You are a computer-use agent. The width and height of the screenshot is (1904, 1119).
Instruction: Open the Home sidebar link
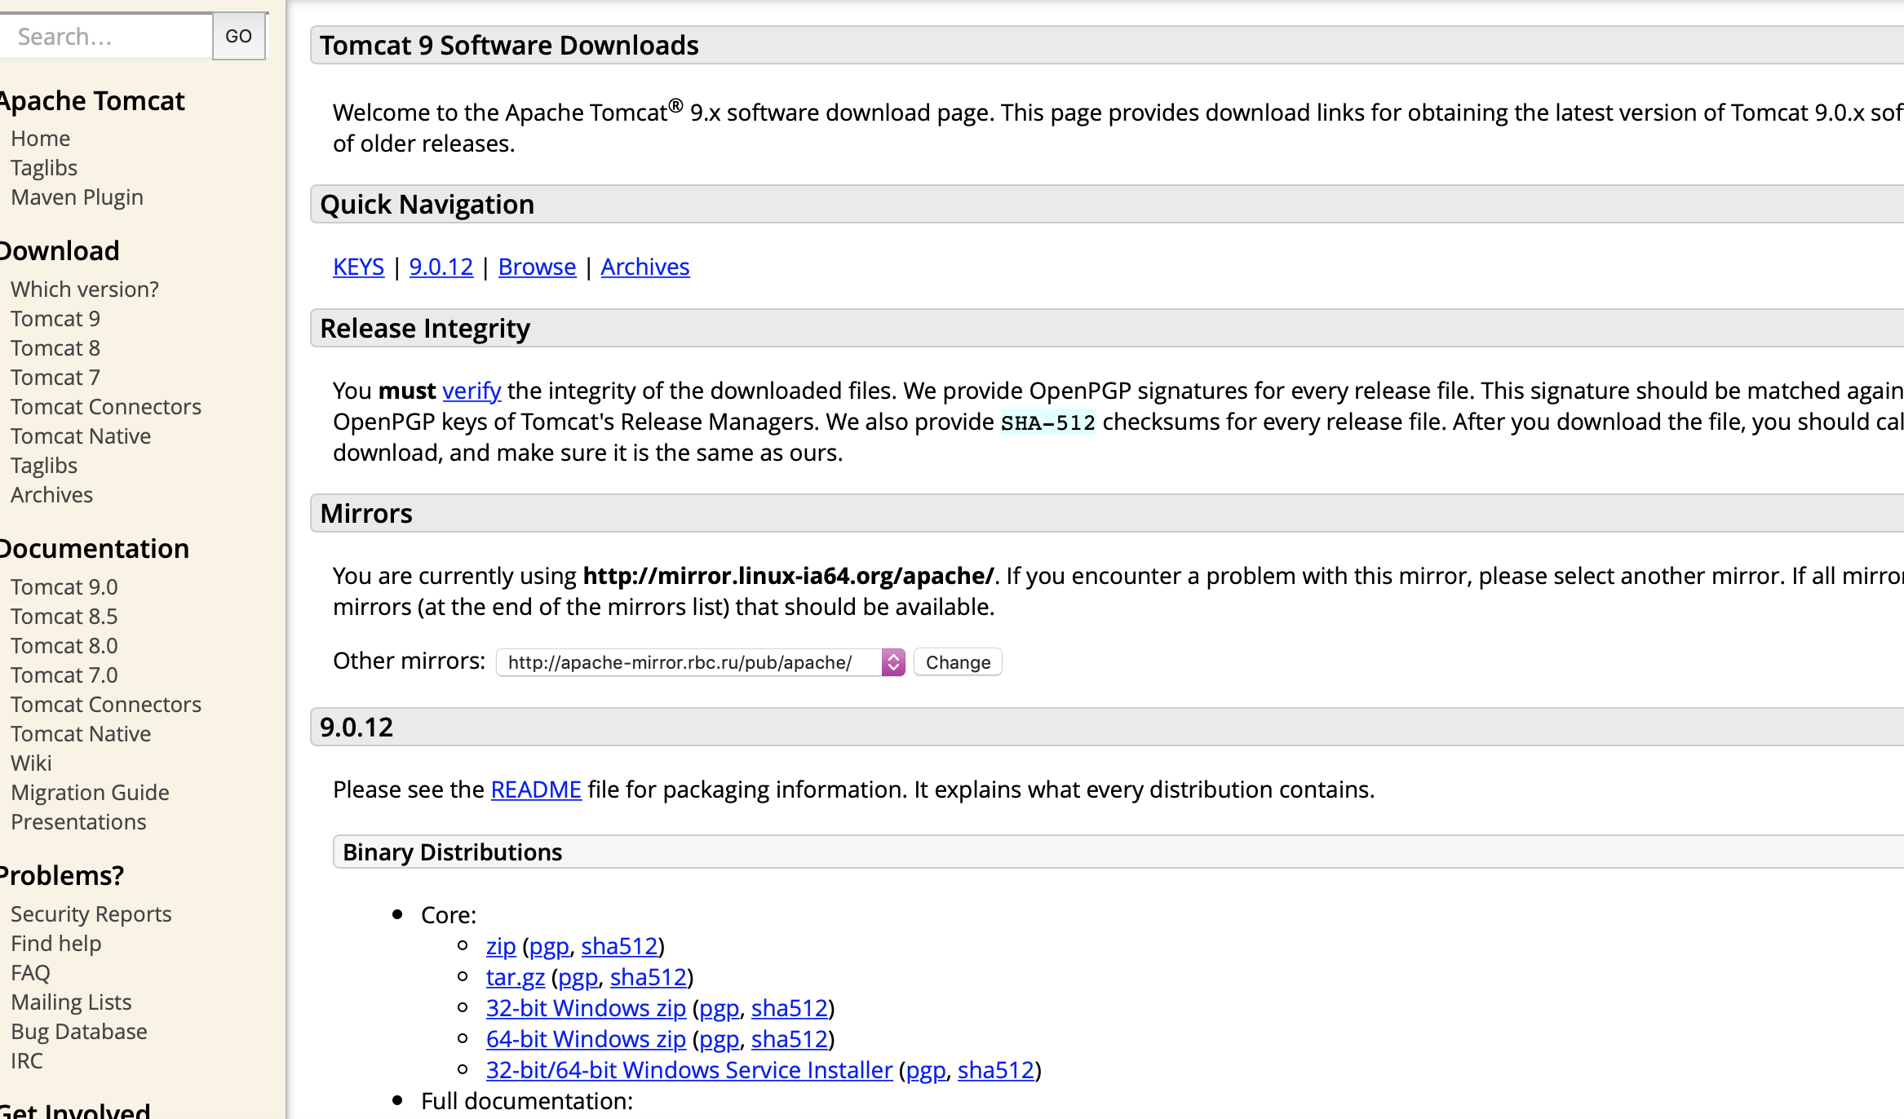coord(41,139)
